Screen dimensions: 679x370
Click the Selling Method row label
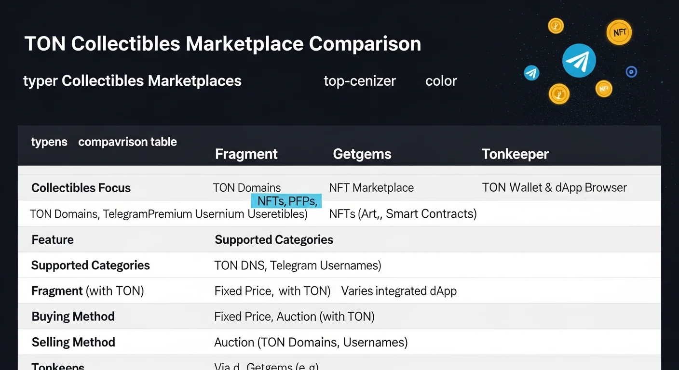[73, 342]
